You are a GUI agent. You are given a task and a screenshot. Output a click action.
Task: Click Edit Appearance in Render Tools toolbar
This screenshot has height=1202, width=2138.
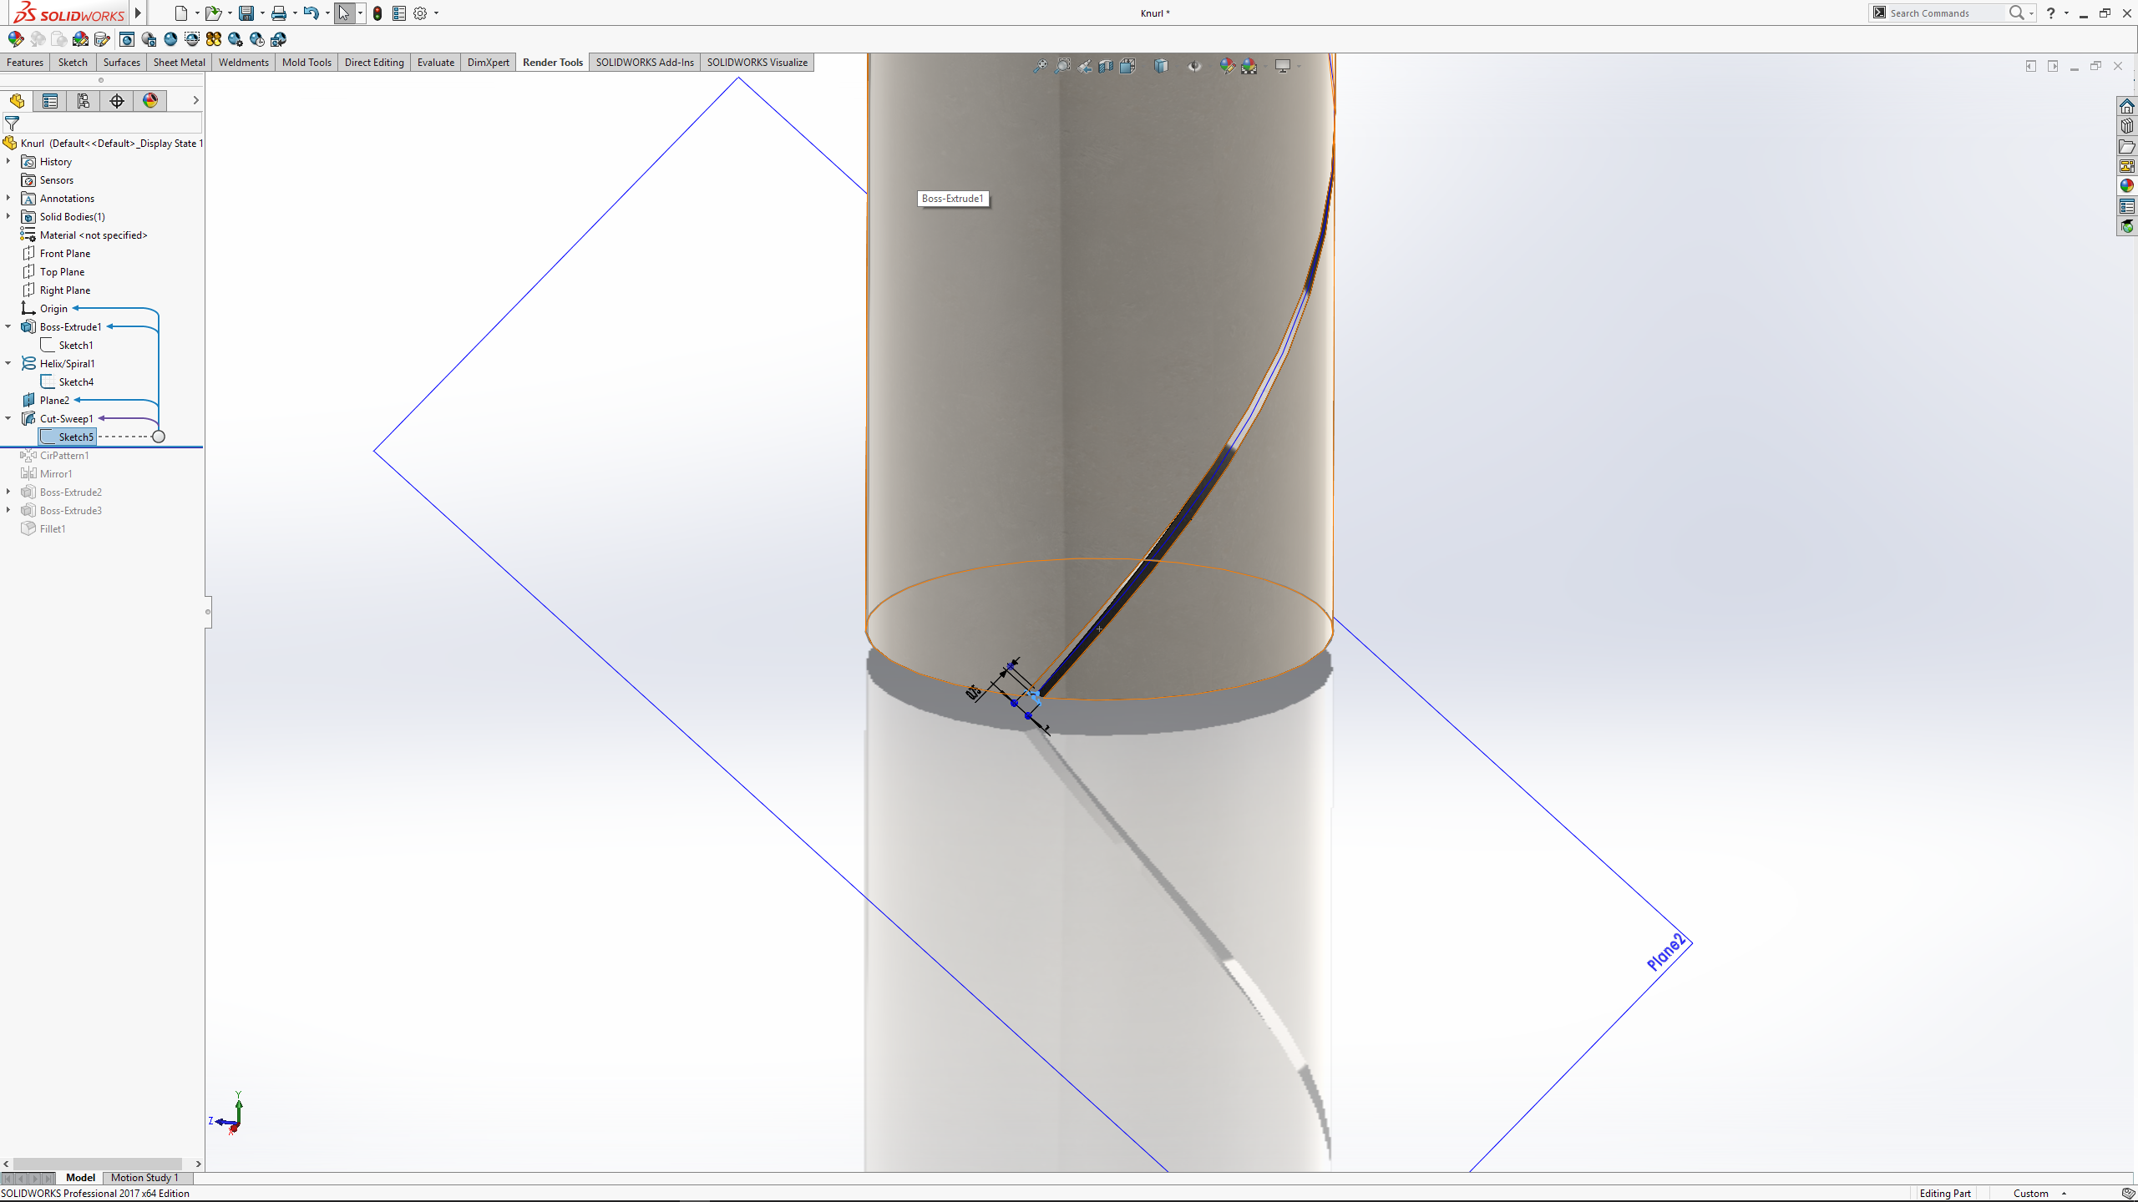click(x=15, y=39)
